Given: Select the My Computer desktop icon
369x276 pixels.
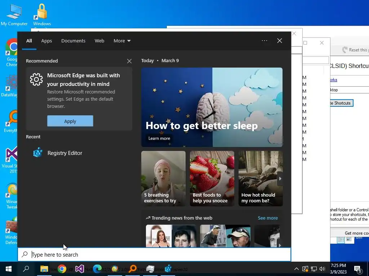Looking at the screenshot, I should (14, 15).
